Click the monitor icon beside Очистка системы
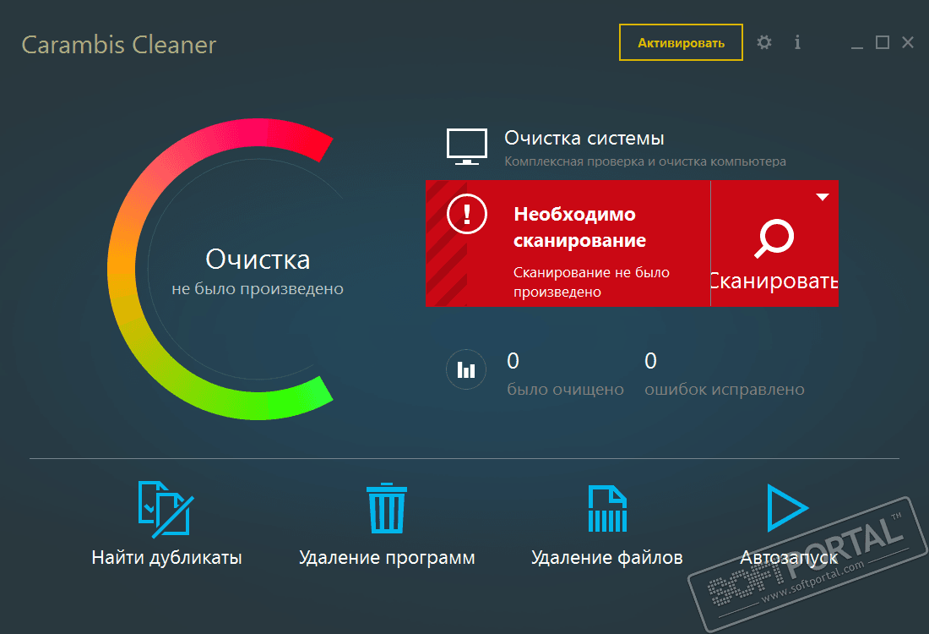Image resolution: width=929 pixels, height=634 pixels. 467,146
